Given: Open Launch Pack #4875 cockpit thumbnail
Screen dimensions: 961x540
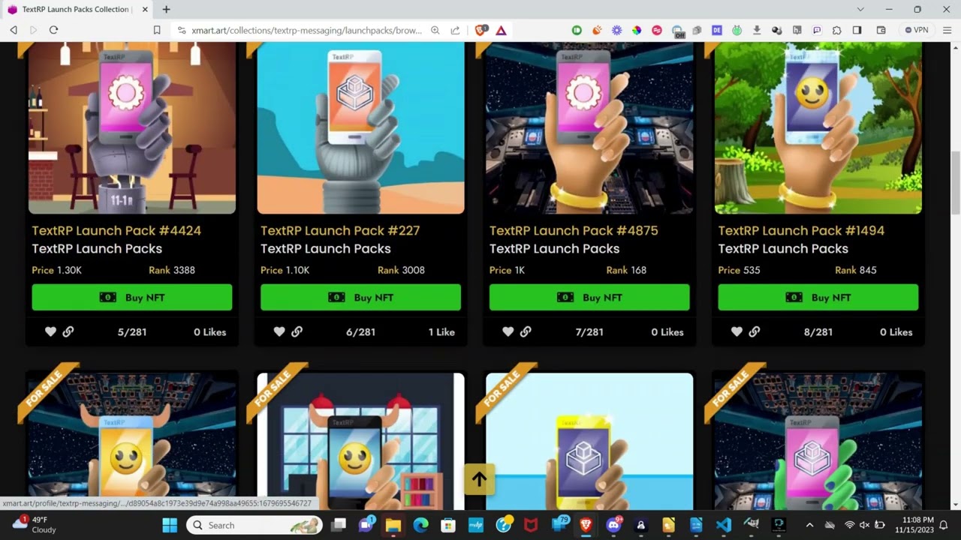Looking at the screenshot, I should pos(589,127).
